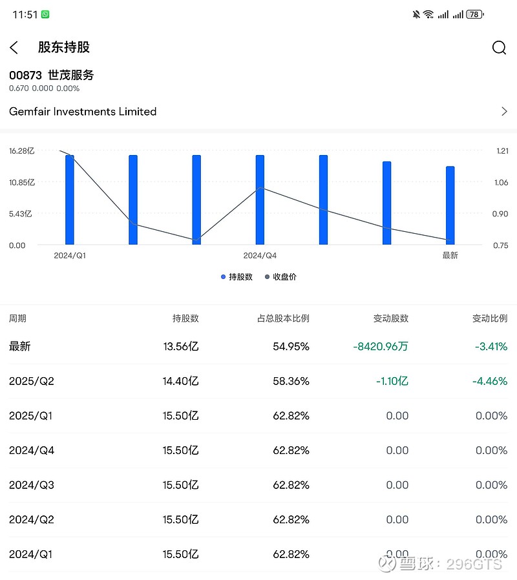Select the 2025/Q2 table row label

tap(32, 381)
